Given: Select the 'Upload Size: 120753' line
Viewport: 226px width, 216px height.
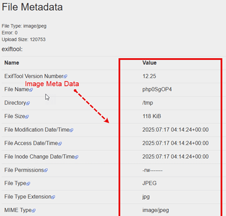Looking at the screenshot, I should click(x=24, y=39).
